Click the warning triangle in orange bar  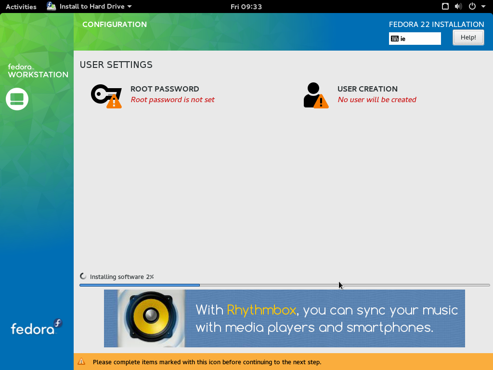pyautogui.click(x=81, y=361)
